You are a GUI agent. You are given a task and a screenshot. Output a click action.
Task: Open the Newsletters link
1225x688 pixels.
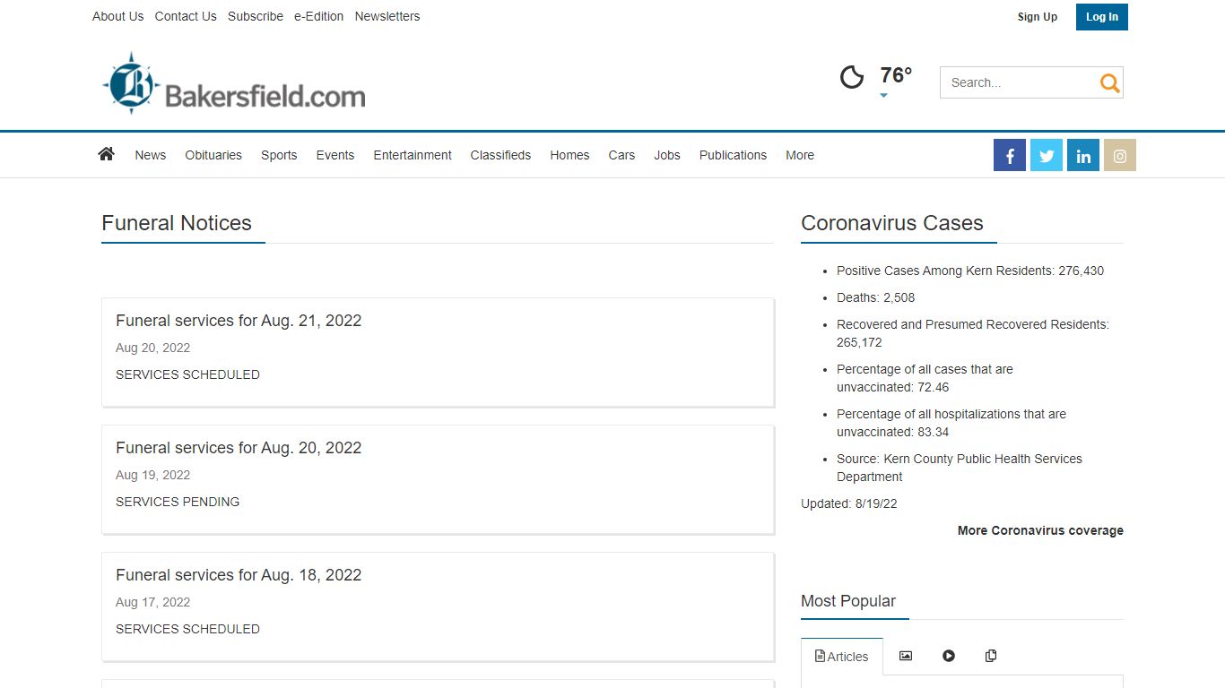387,16
